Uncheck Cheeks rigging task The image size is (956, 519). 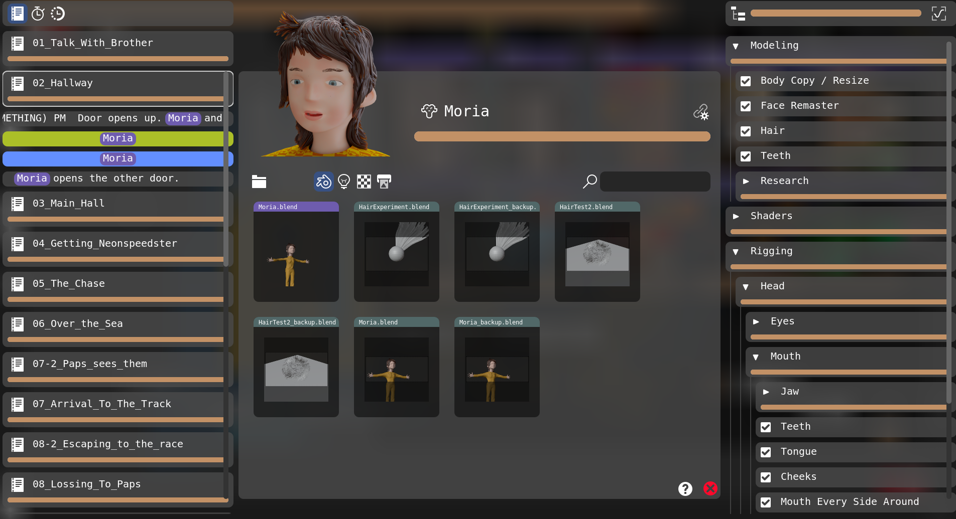(x=766, y=477)
